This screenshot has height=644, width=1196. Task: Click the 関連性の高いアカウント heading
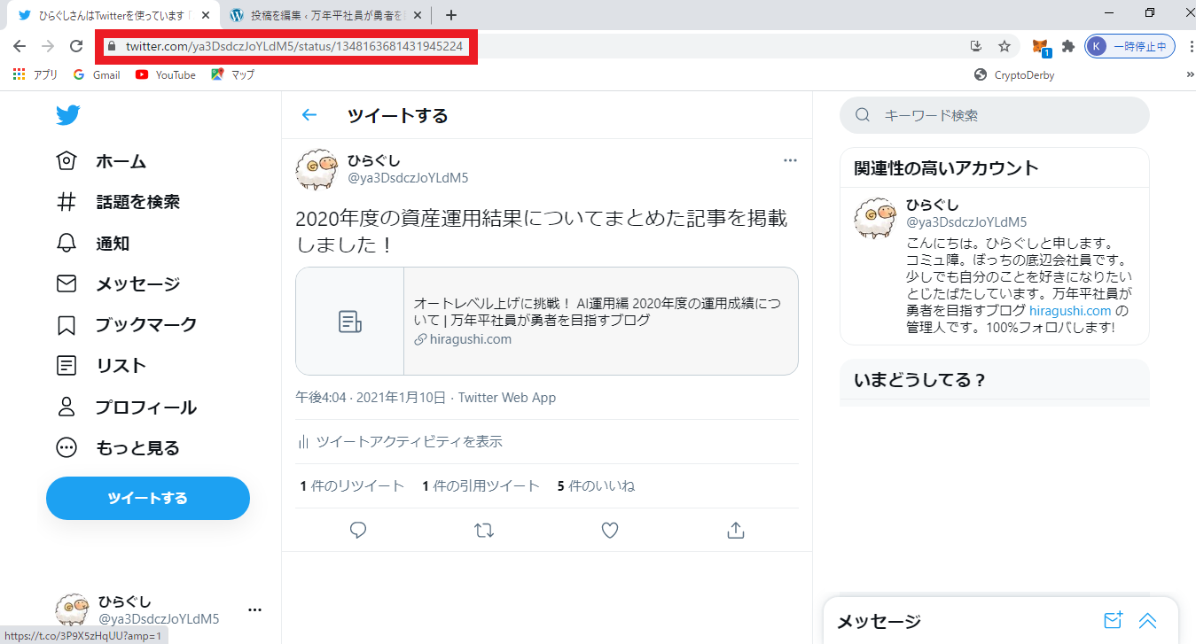coord(946,168)
